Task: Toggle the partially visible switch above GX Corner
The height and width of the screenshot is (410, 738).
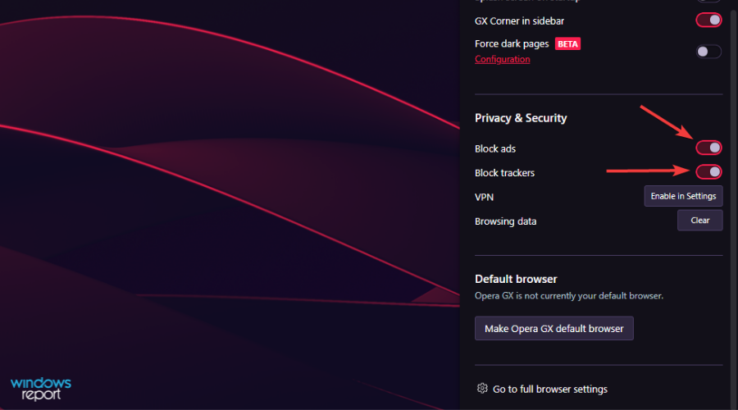Action: click(708, 1)
